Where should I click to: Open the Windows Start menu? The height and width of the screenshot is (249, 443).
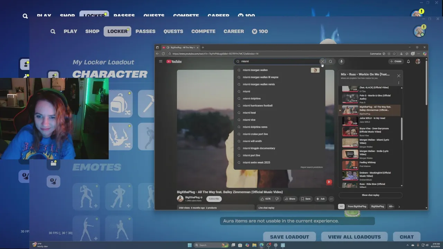[x=190, y=245]
